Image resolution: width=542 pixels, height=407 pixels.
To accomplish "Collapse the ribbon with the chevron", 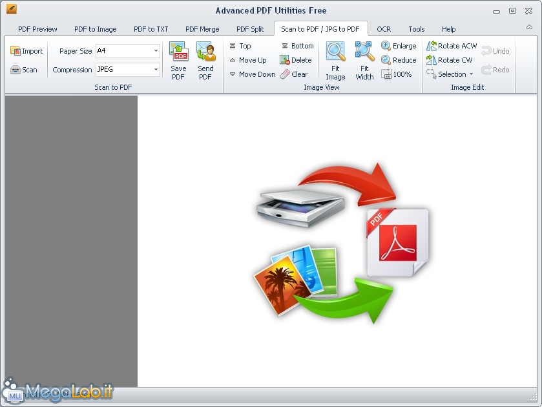I will pyautogui.click(x=529, y=27).
